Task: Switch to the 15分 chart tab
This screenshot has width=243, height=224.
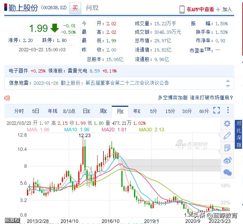Action: pos(170,111)
